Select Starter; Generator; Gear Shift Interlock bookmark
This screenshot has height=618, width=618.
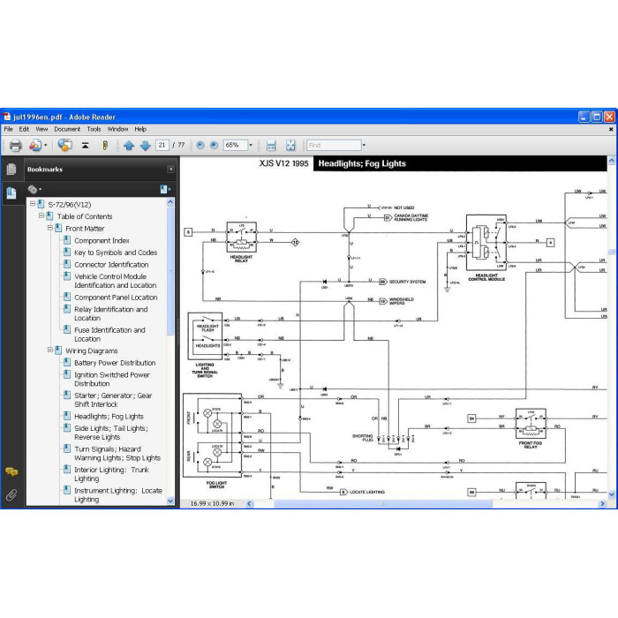(113, 400)
